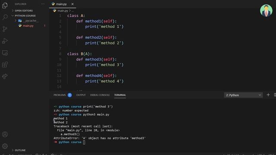
Task: Click 'def method3(self):' code line
Action: point(96,59)
